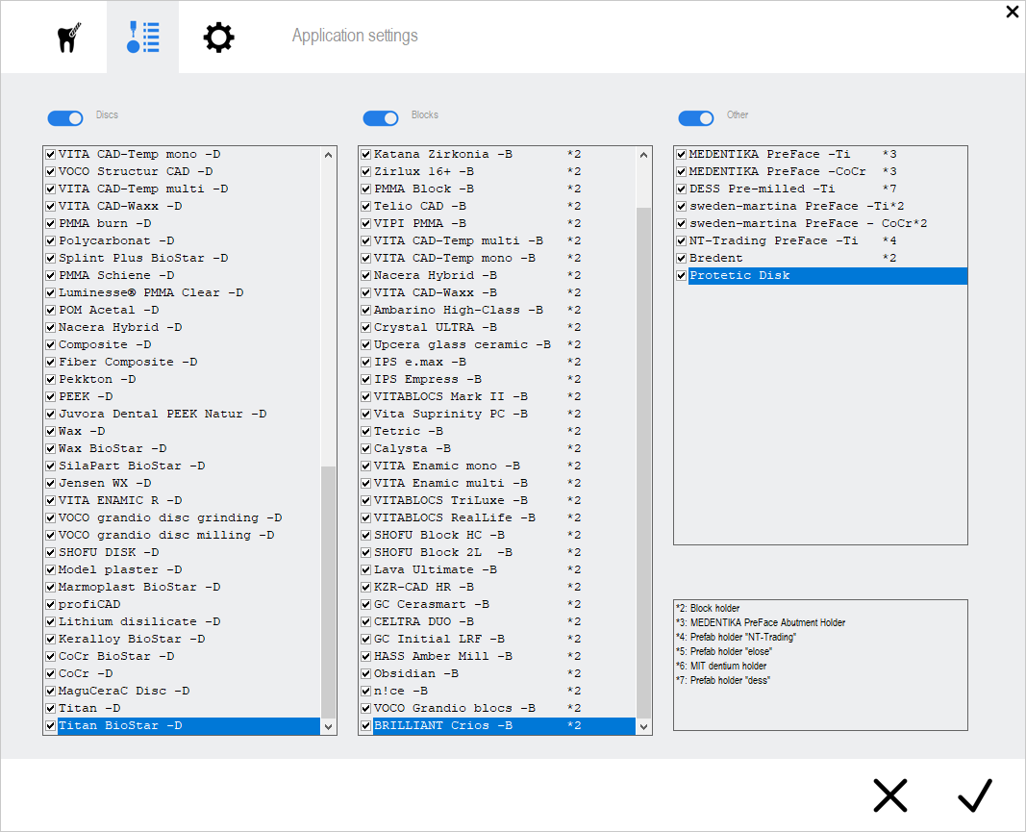Select Luminesse PMMA Clear -D row
This screenshot has width=1026, height=832.
(183, 292)
